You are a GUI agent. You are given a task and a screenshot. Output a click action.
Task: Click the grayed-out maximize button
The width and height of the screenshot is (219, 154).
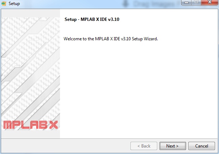196,3
